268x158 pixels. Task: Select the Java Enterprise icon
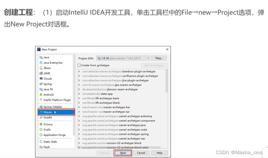point(41,63)
